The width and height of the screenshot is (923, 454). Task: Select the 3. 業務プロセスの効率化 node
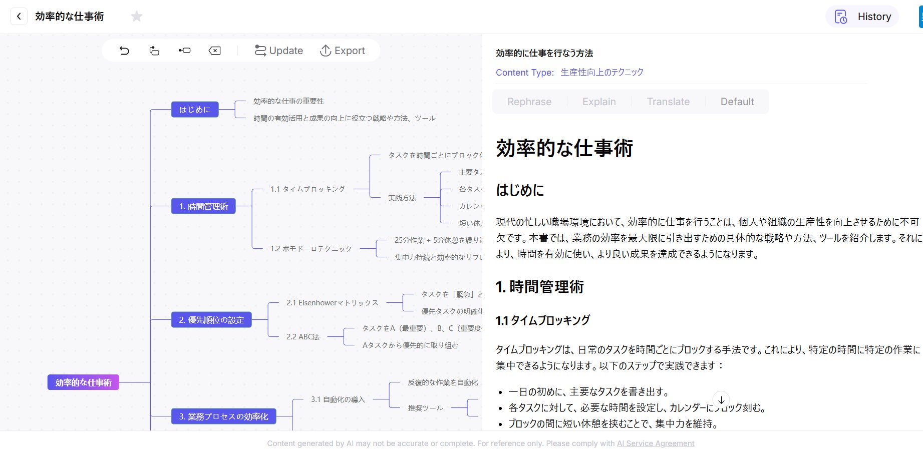[223, 416]
